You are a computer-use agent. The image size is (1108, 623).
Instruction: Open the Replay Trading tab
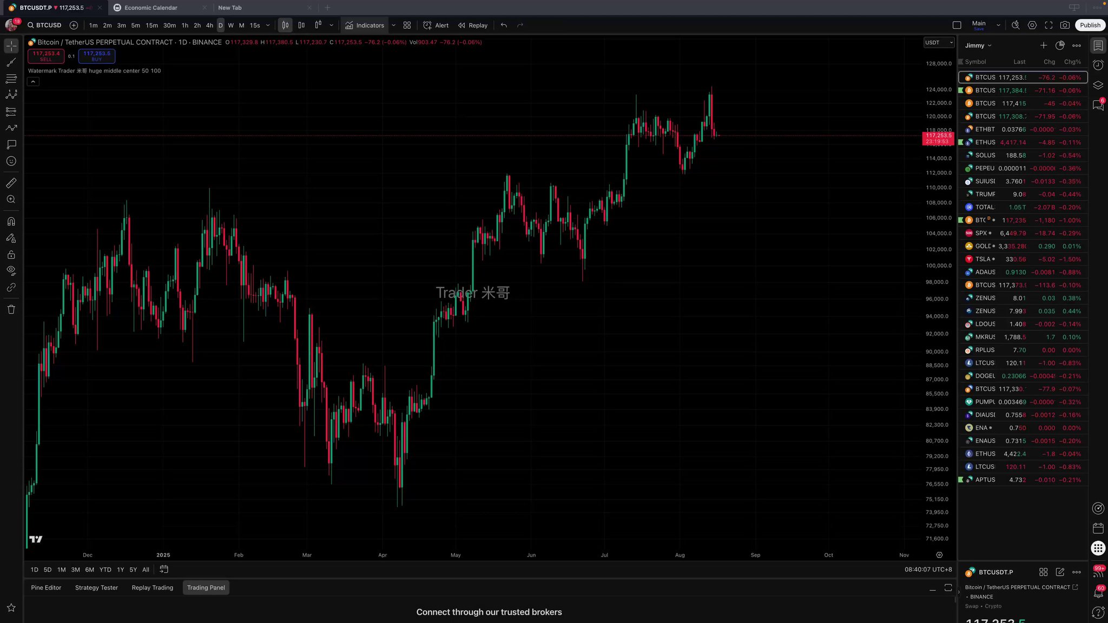coord(153,588)
